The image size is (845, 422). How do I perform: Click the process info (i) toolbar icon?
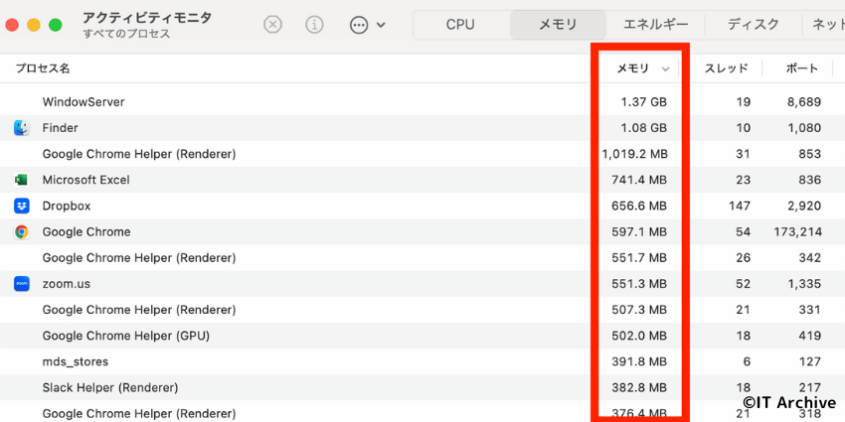pyautogui.click(x=315, y=25)
